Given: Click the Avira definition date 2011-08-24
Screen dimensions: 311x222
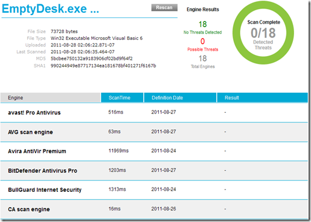Looking at the screenshot, I should (x=164, y=151).
